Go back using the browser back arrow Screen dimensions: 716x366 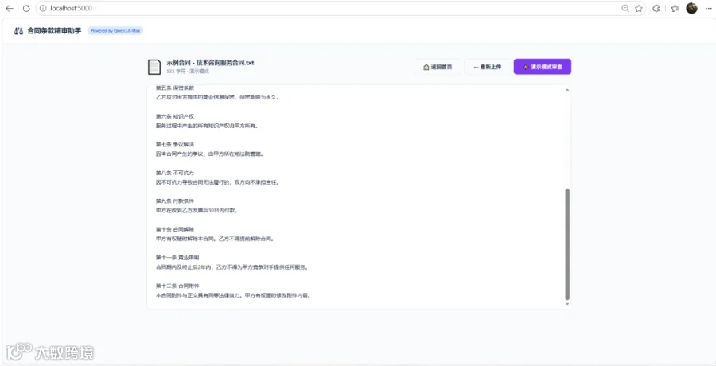(9, 8)
